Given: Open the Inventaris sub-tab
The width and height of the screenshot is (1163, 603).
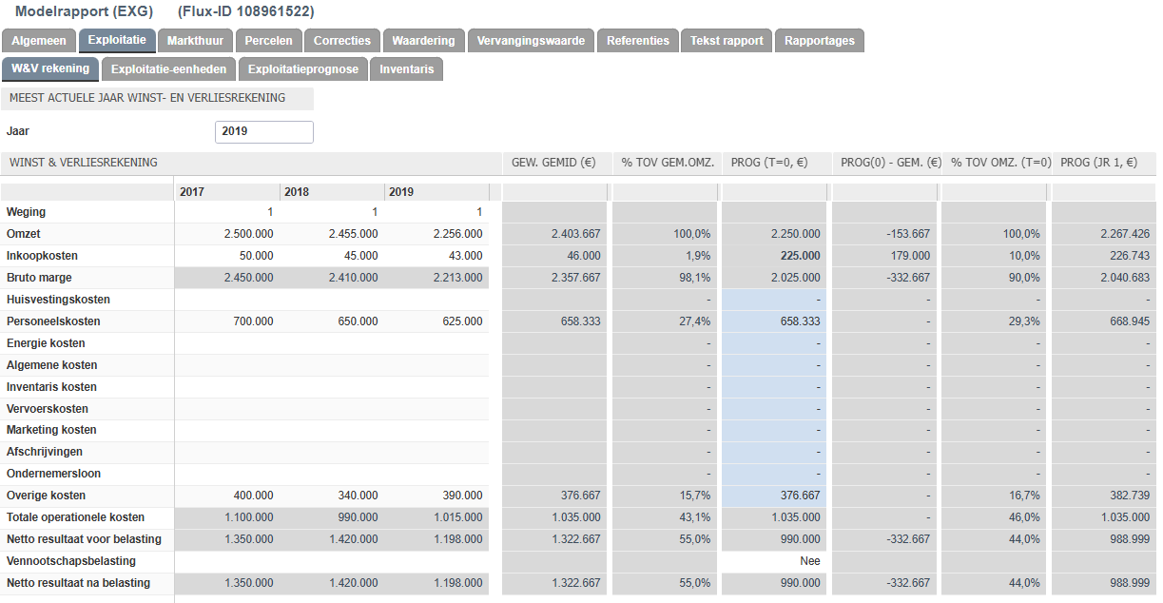Looking at the screenshot, I should tap(407, 69).
